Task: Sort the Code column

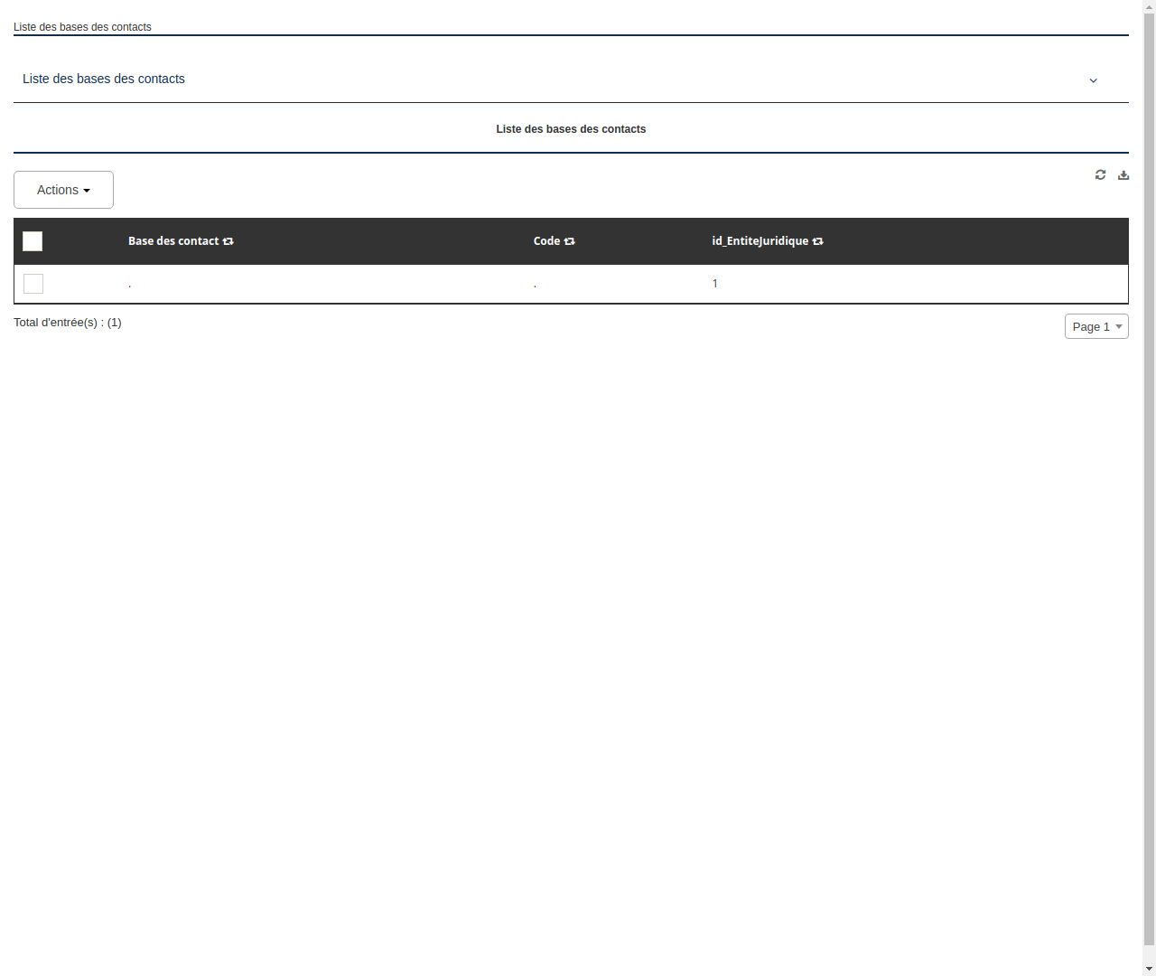Action: pyautogui.click(x=569, y=241)
